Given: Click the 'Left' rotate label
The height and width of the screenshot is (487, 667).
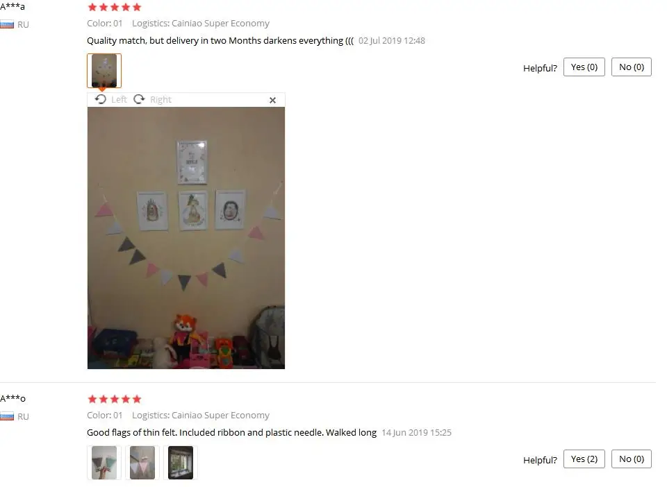Looking at the screenshot, I should tap(119, 100).
